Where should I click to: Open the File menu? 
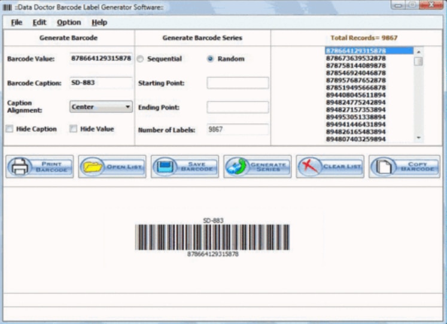pyautogui.click(x=16, y=23)
